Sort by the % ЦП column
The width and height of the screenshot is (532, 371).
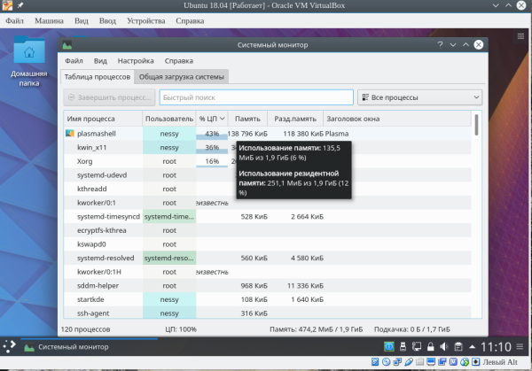point(212,119)
